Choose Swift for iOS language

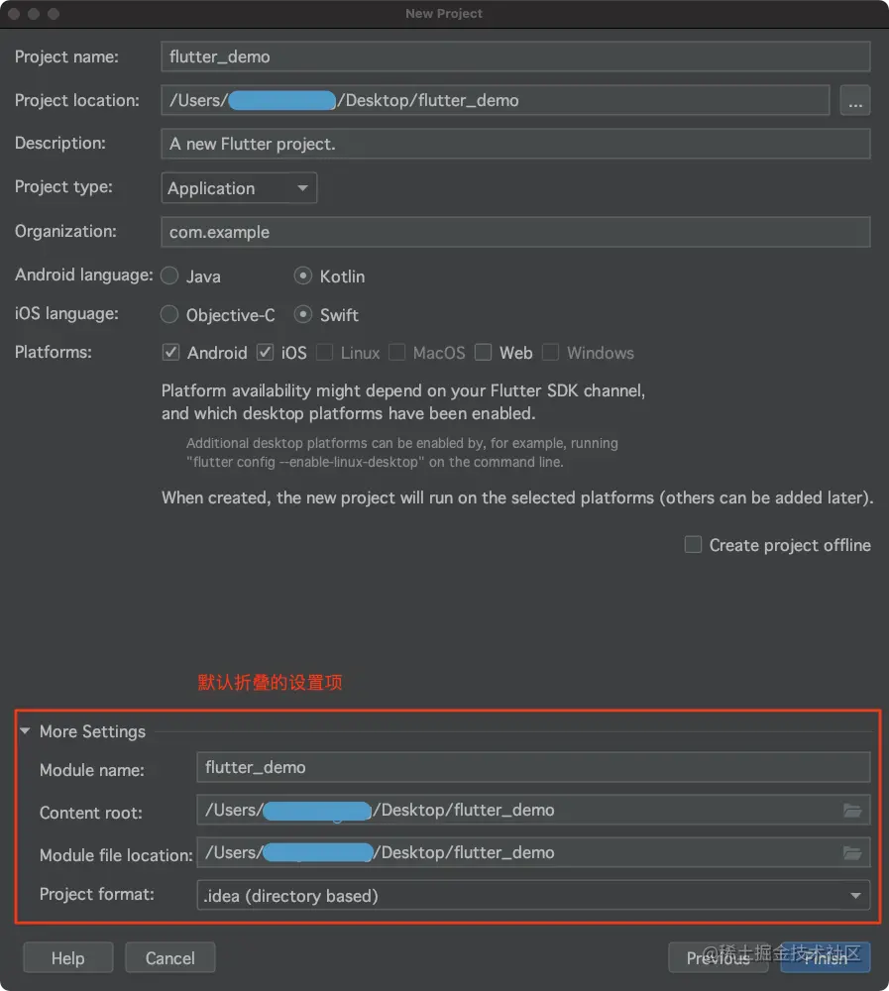tap(303, 315)
